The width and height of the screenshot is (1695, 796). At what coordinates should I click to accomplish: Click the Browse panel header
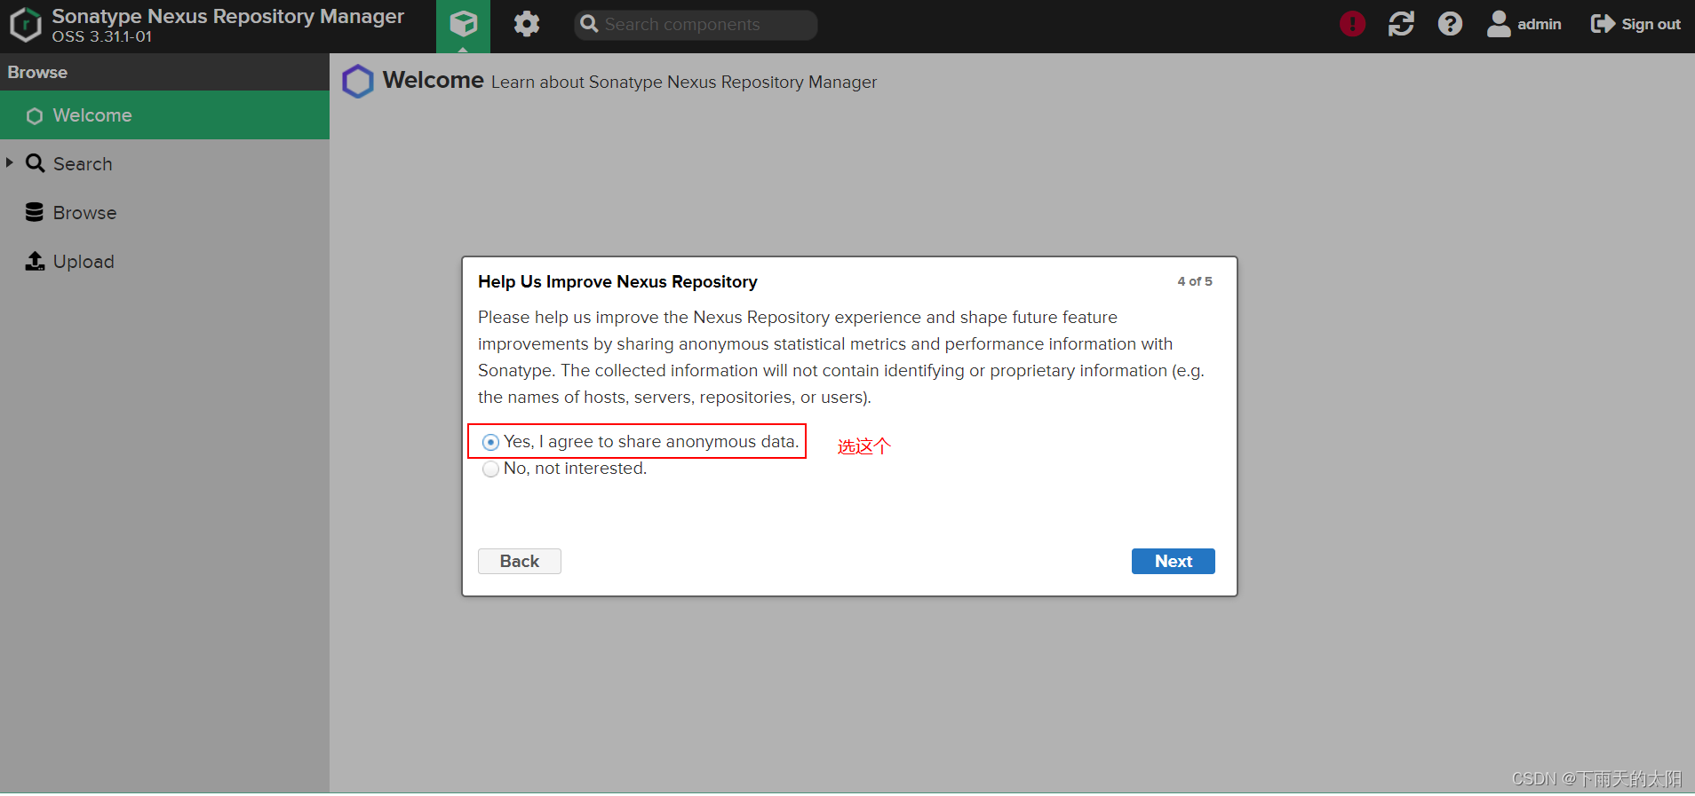click(x=164, y=72)
